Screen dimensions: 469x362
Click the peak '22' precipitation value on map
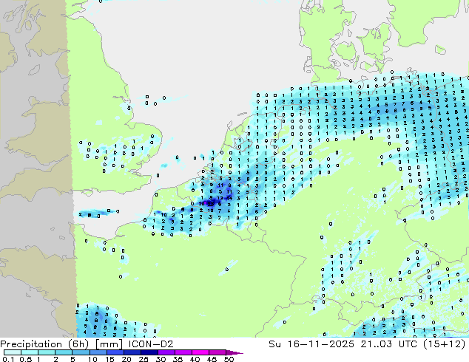coord(211,204)
